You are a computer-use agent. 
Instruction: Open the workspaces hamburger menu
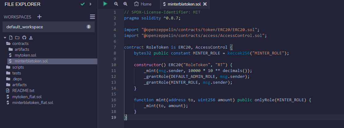click(92, 17)
